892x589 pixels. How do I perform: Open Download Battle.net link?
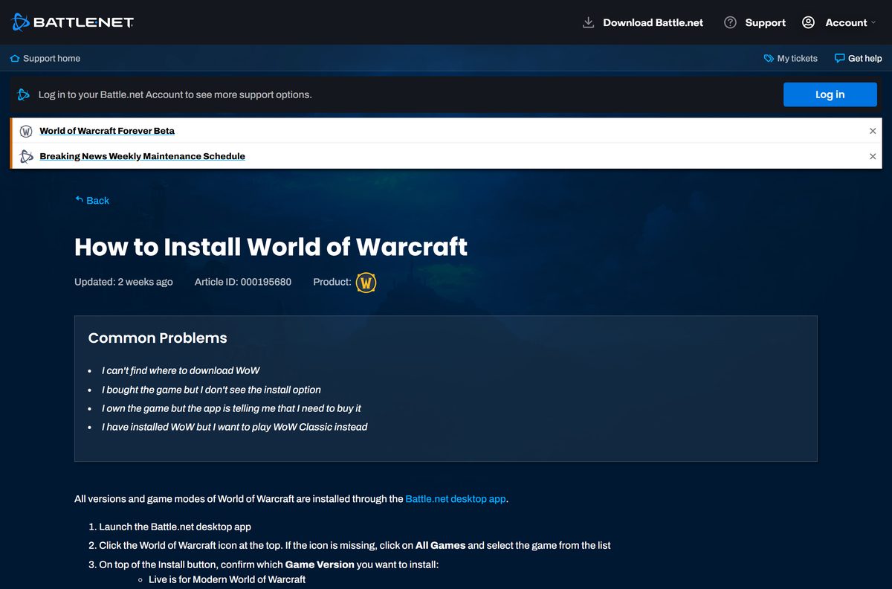[x=653, y=22]
